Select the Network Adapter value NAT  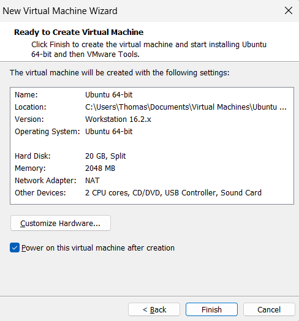93,181
